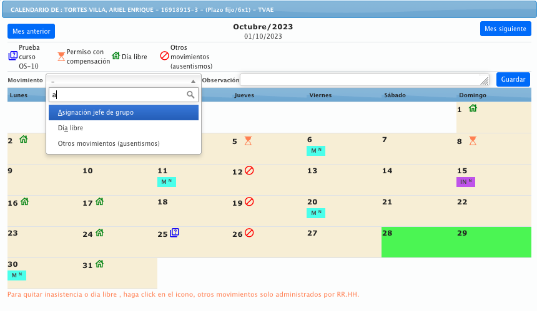The image size is (537, 311).
Task: Select the green highlighted day 28 cell
Action: 418,242
